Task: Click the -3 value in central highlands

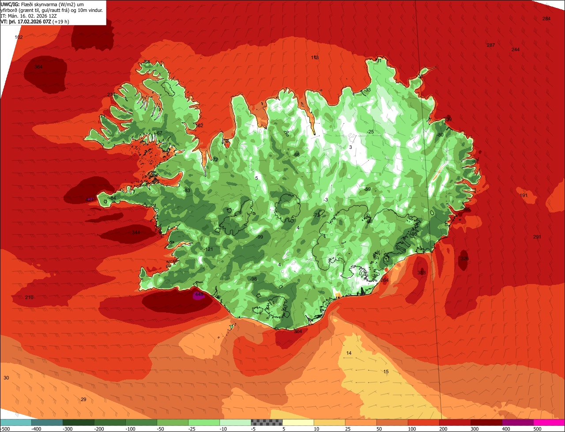Action: coord(325,200)
